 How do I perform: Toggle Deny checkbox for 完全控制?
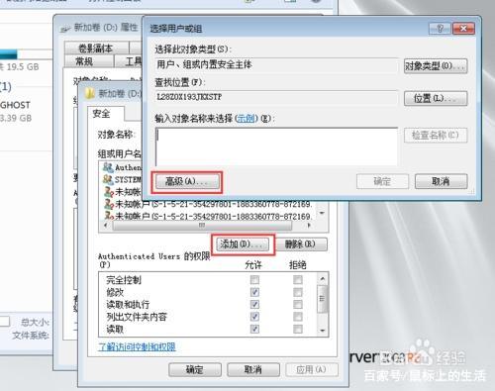[x=298, y=280]
